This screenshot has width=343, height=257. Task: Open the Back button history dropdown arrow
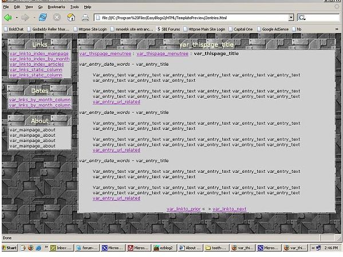(17, 18)
